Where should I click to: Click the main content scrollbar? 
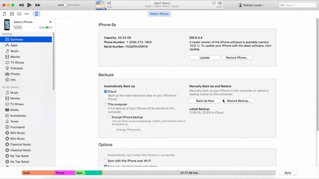click(x=317, y=74)
